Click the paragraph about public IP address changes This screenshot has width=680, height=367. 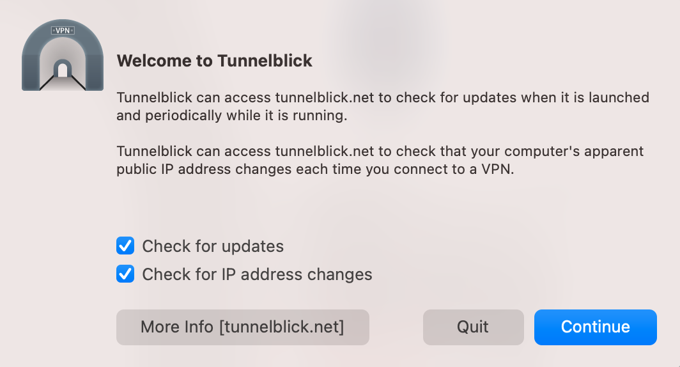pyautogui.click(x=380, y=161)
